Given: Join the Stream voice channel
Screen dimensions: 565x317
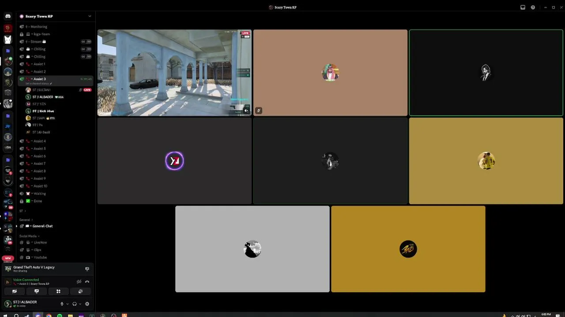Looking at the screenshot, I should (x=56, y=41).
